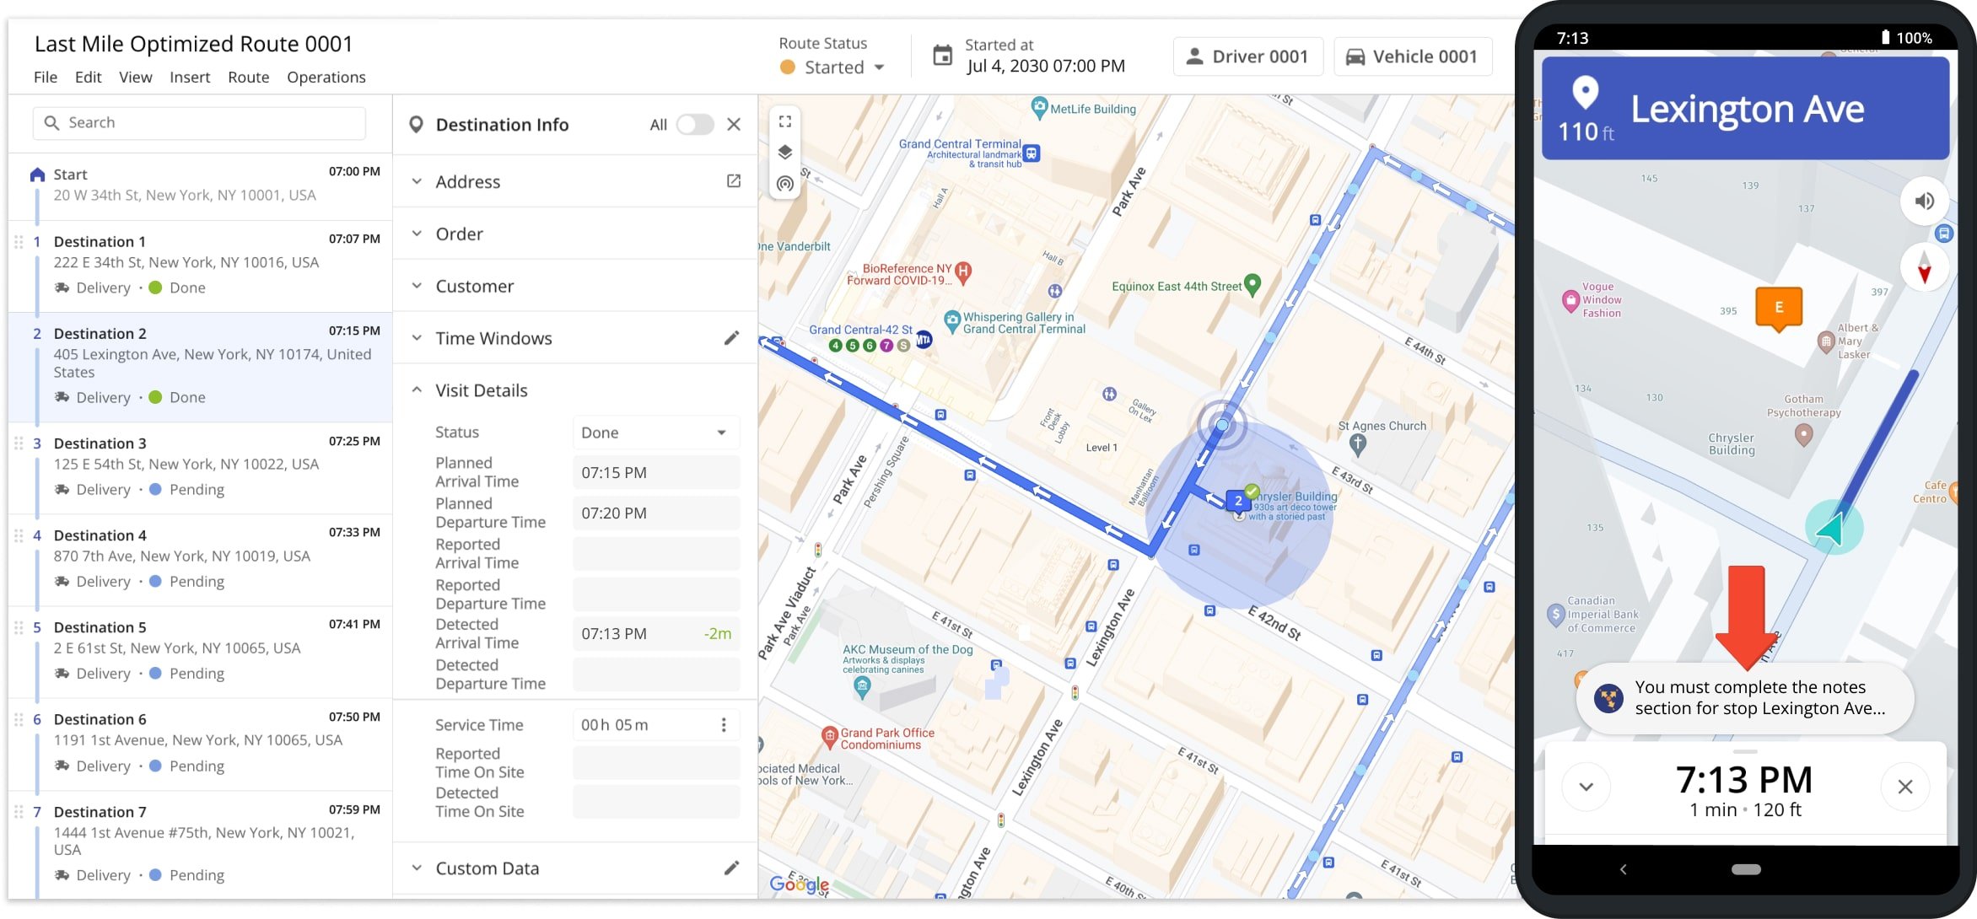Viewport: 1977px width, 919px height.
Task: Click the fullscreen map icon
Action: tap(785, 121)
